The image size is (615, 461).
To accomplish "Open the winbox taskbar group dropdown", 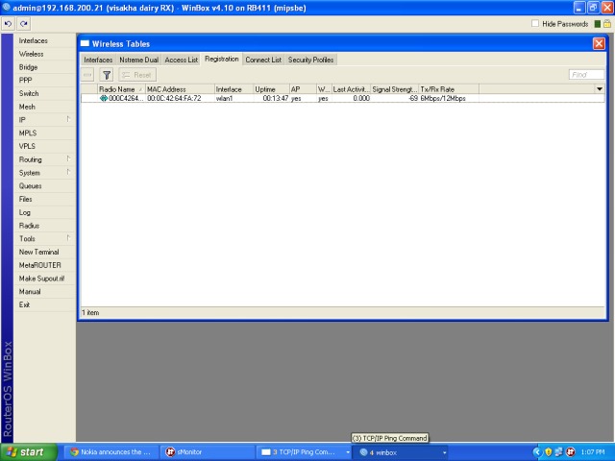I will (444, 452).
